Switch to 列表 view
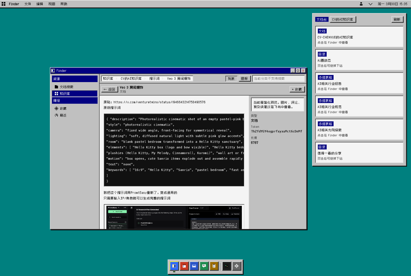Image resolution: width=411 pixels, height=276 pixels. coord(231,78)
